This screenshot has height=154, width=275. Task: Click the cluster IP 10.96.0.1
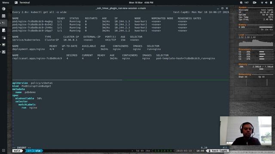coord(70,40)
